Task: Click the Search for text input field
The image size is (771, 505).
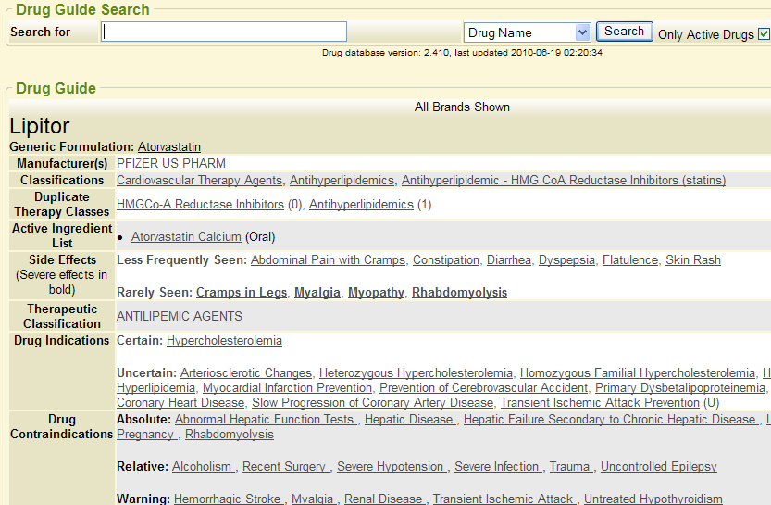Action: 224,32
